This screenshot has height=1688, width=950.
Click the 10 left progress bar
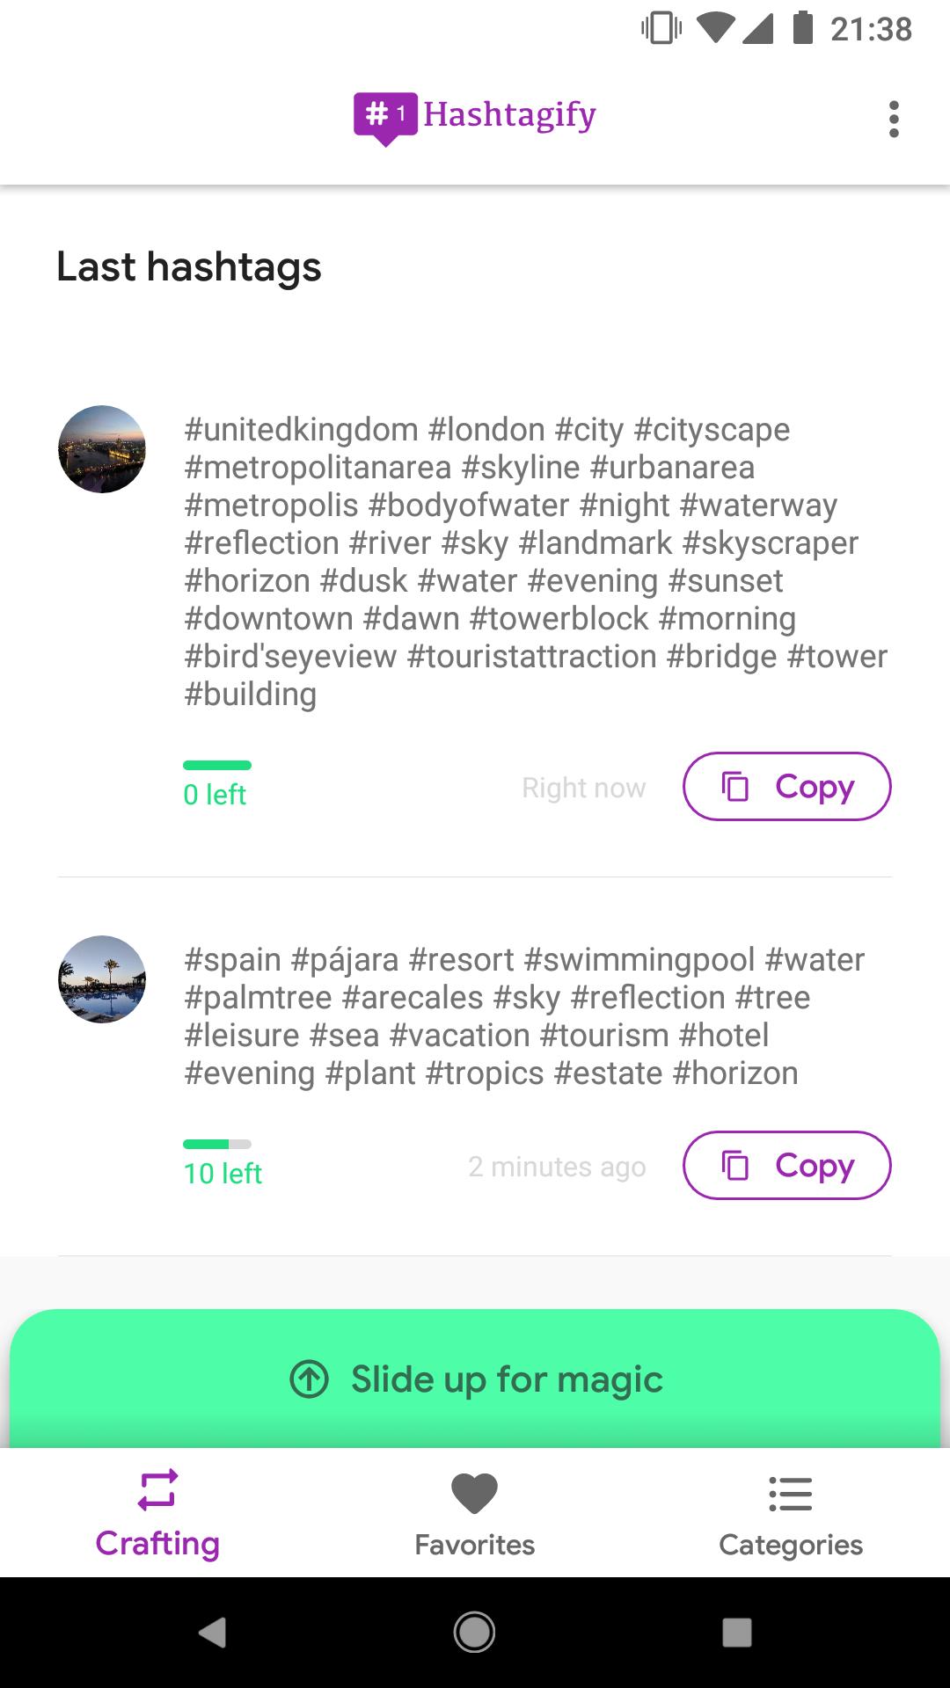pos(217,1144)
